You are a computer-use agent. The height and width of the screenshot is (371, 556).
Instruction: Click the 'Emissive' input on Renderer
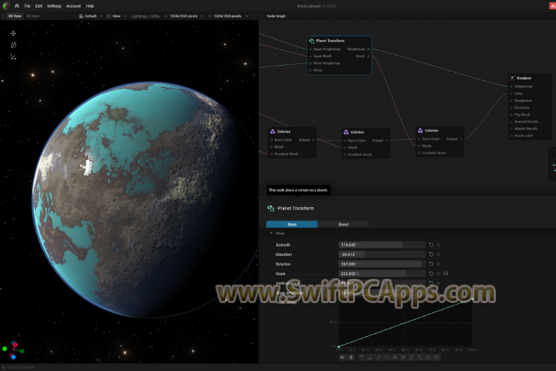pos(511,107)
